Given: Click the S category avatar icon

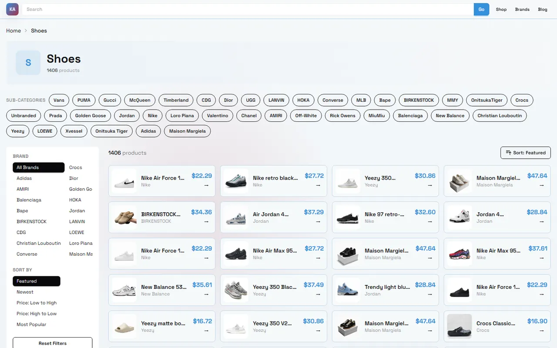Looking at the screenshot, I should pyautogui.click(x=28, y=63).
